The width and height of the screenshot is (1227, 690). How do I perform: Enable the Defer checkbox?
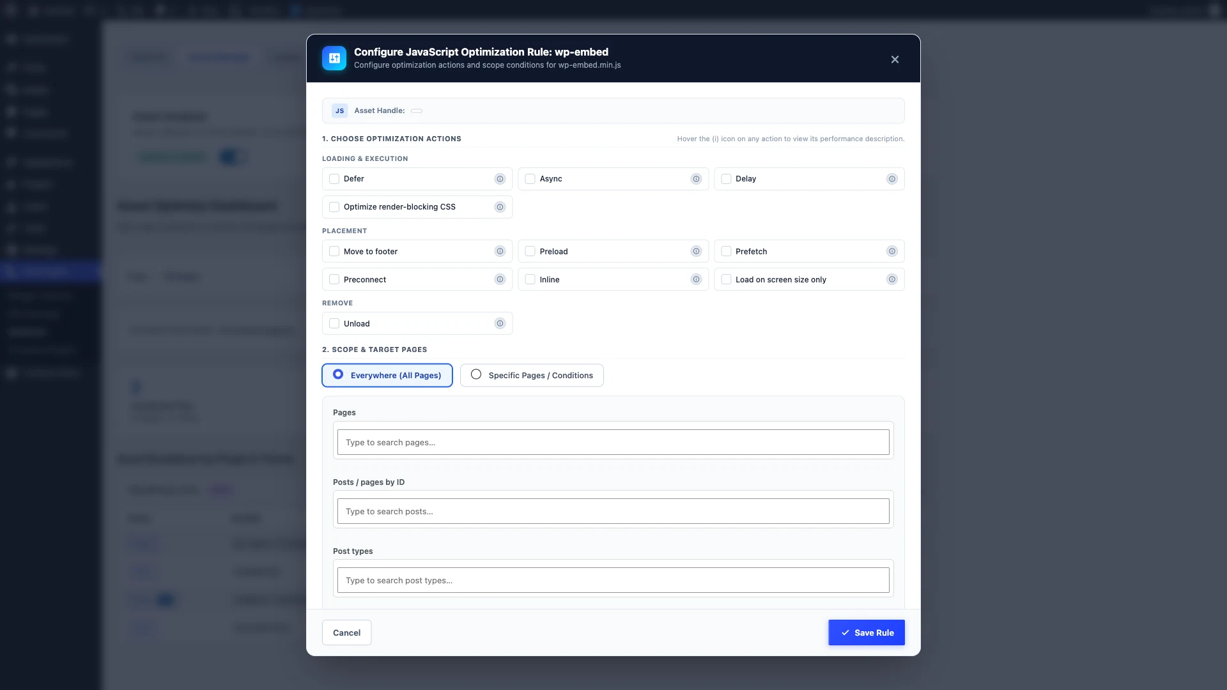334,179
